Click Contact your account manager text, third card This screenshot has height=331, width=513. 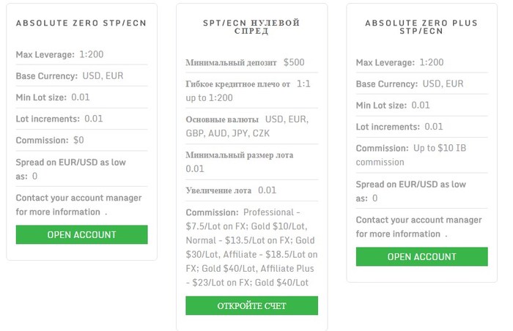(419, 227)
